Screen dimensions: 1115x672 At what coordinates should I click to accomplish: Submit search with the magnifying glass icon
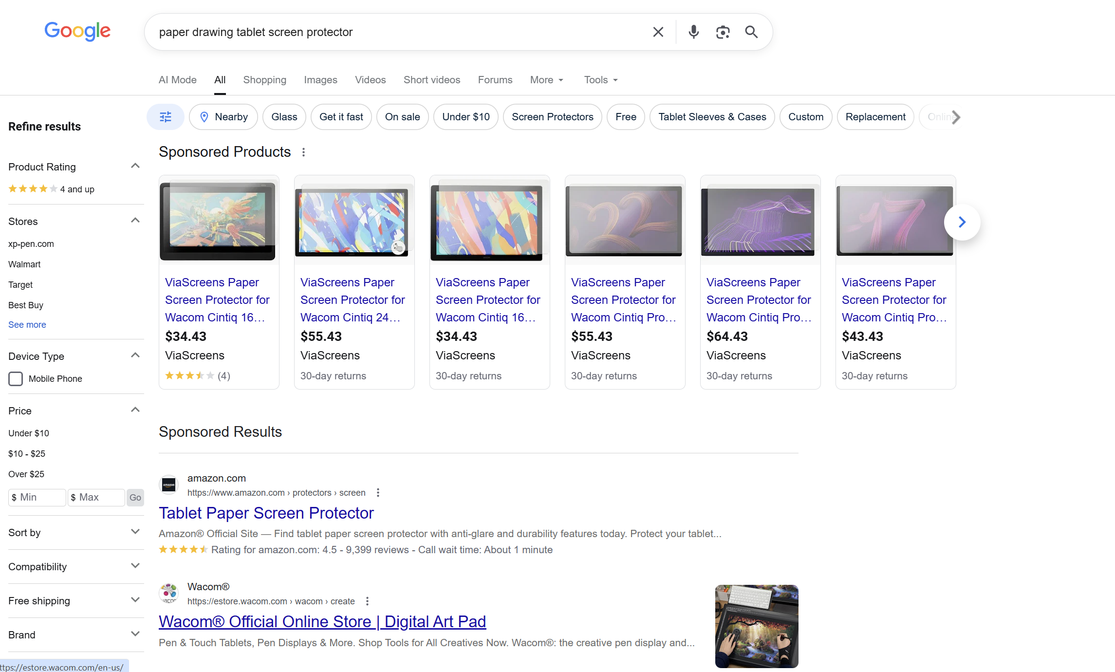751,32
